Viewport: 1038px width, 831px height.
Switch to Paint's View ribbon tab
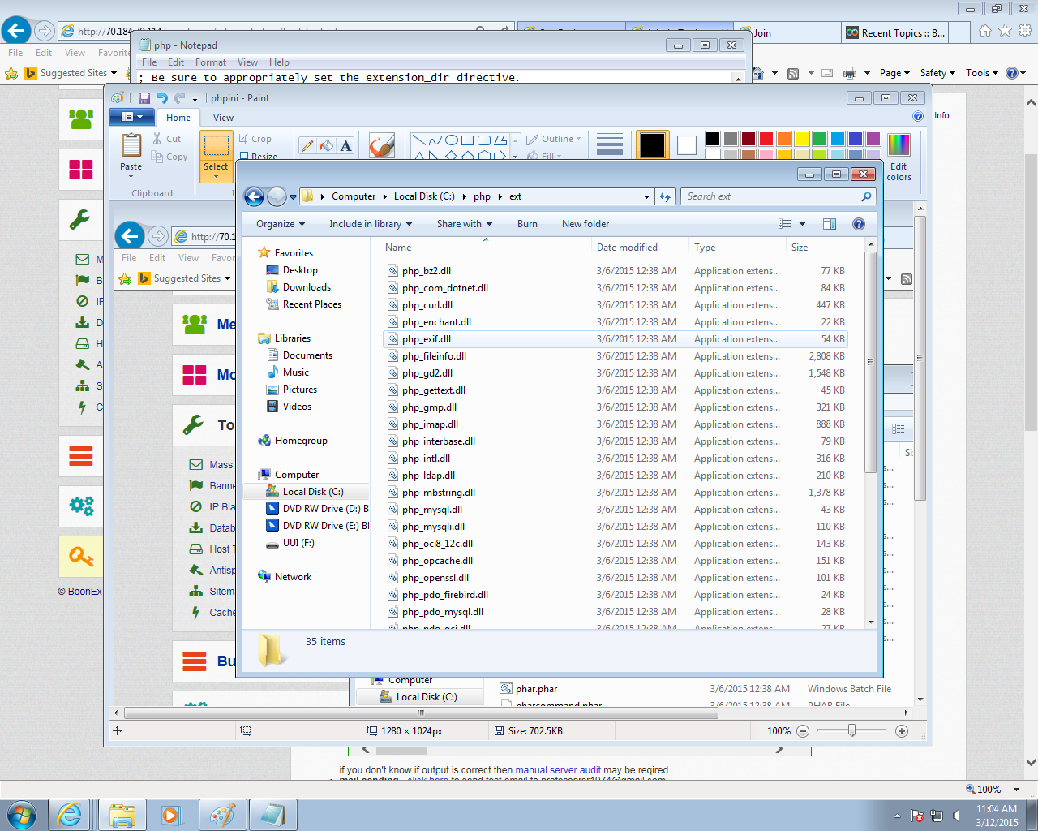223,118
